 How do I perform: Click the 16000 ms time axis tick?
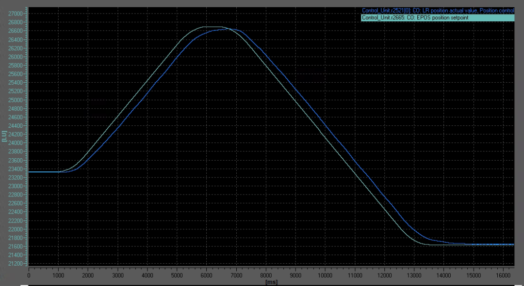[x=503, y=275]
